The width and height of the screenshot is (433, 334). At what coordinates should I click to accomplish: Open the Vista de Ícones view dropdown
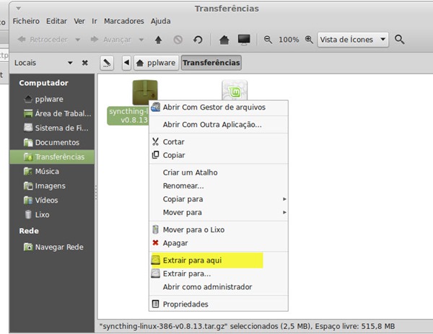pos(353,40)
